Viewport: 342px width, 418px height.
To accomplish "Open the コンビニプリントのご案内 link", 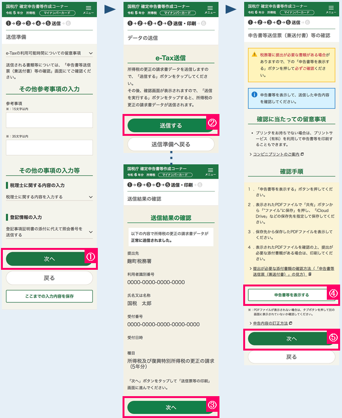I will (276, 154).
